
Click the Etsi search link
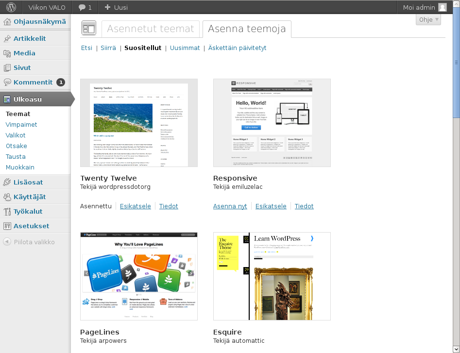[x=86, y=48]
